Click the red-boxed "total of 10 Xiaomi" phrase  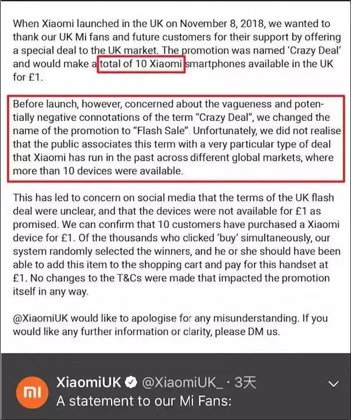pyautogui.click(x=141, y=65)
